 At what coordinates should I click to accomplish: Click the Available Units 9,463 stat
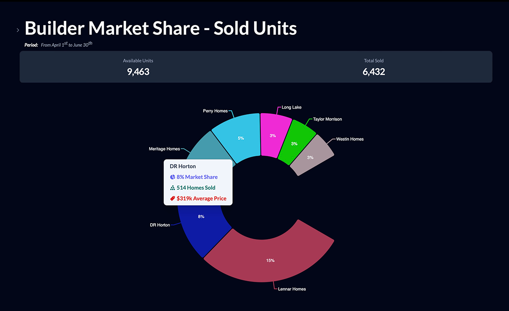click(138, 67)
